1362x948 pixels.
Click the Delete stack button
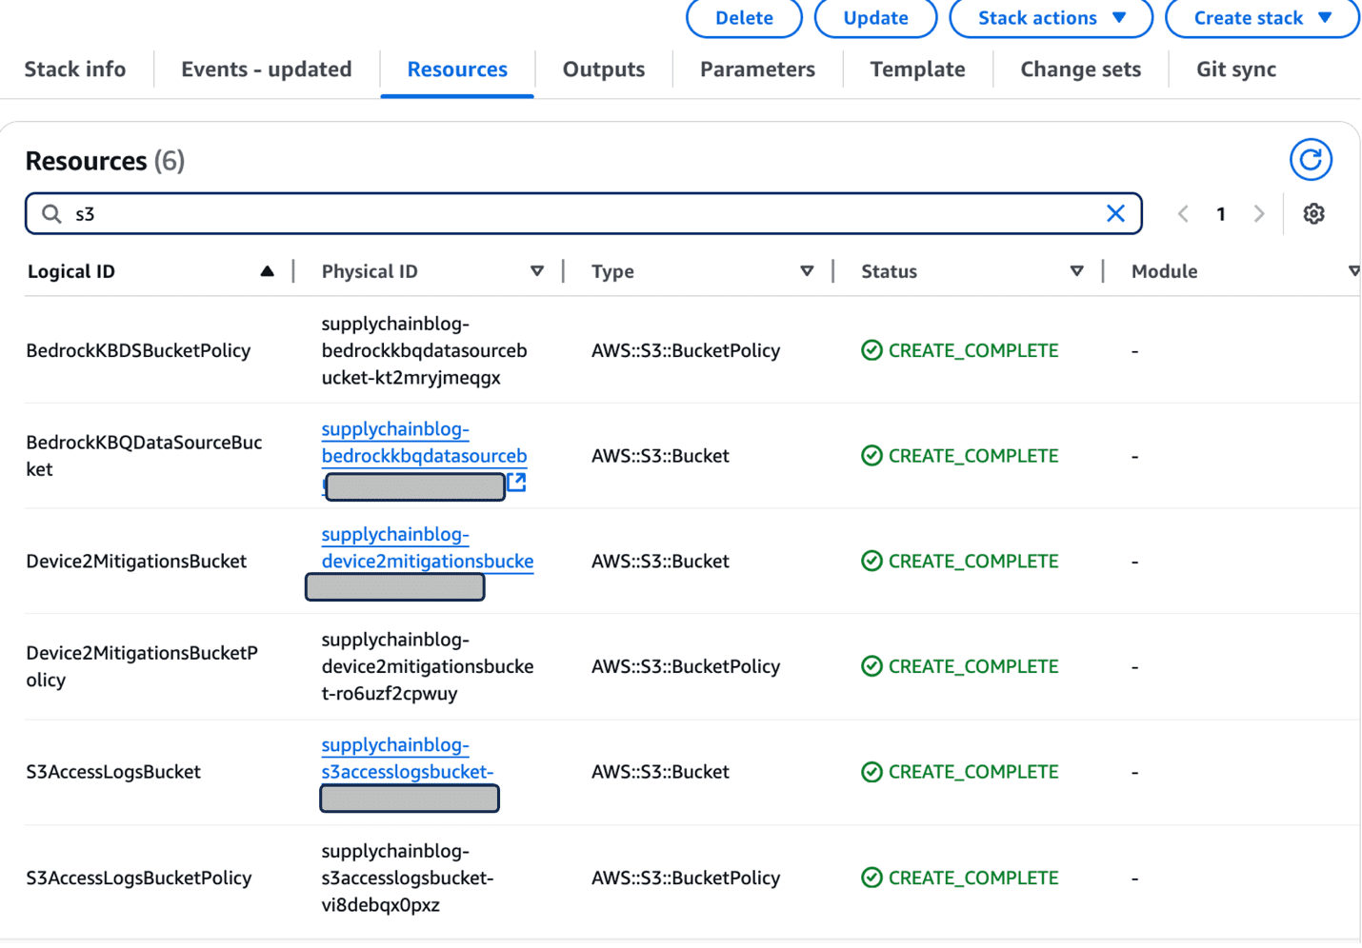744,18
